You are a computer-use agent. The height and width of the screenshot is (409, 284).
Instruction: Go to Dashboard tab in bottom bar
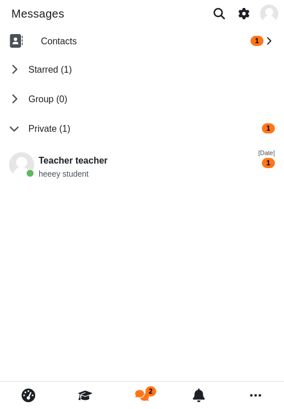point(28,395)
